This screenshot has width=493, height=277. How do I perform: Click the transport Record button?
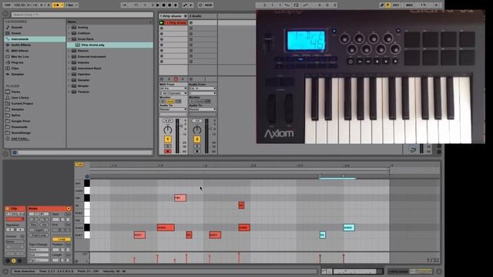pos(169,5)
